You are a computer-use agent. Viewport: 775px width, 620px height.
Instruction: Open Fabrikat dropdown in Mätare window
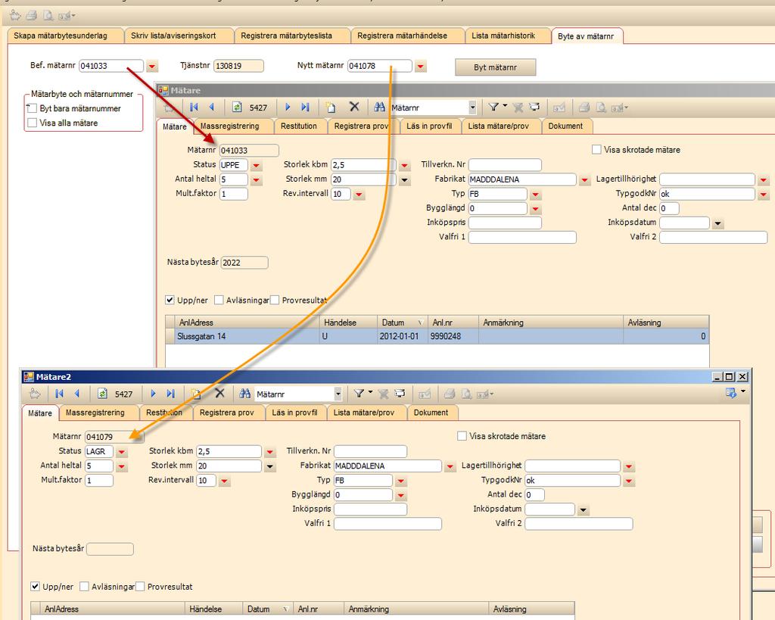(585, 180)
